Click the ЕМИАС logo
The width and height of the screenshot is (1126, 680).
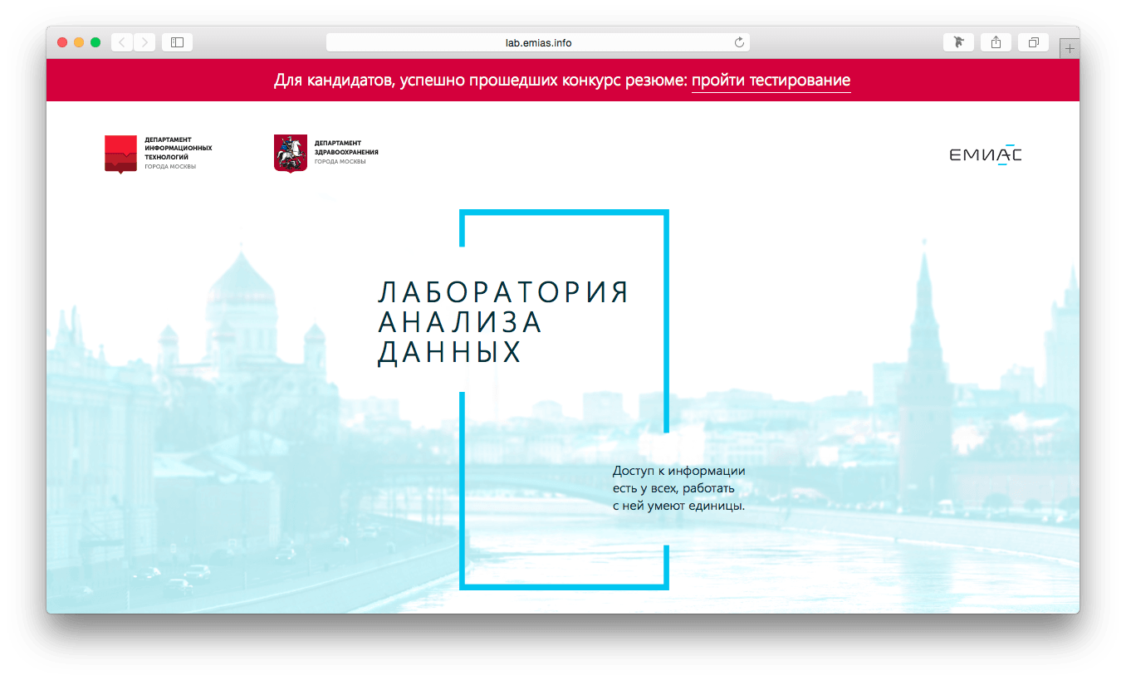(x=985, y=154)
